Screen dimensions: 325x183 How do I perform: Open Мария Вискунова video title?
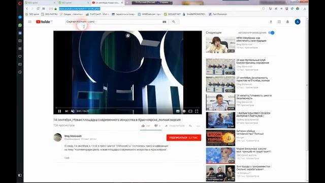click(254, 150)
